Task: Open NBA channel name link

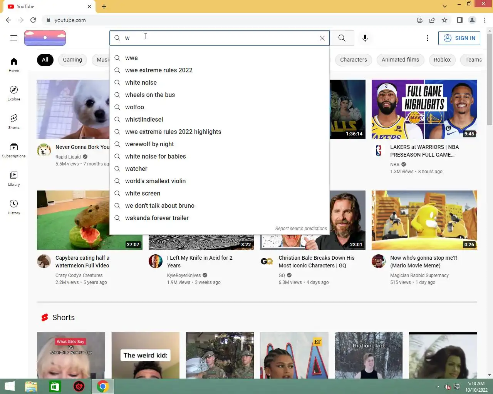Action: [x=395, y=164]
